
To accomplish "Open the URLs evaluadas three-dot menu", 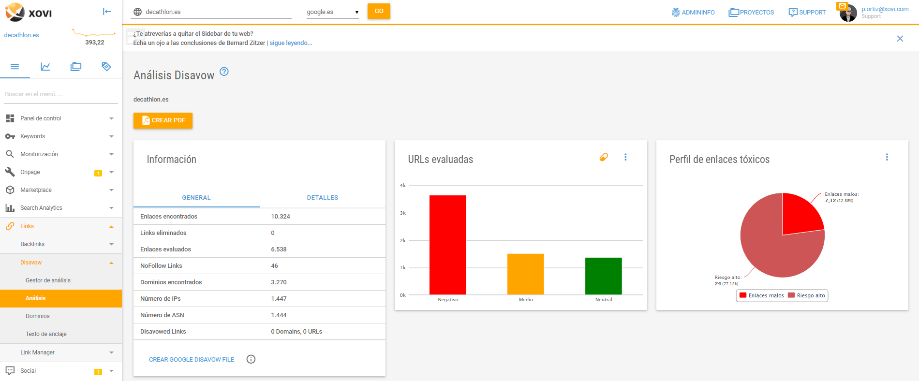I will click(625, 157).
